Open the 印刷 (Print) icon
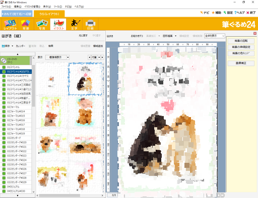 point(90,25)
